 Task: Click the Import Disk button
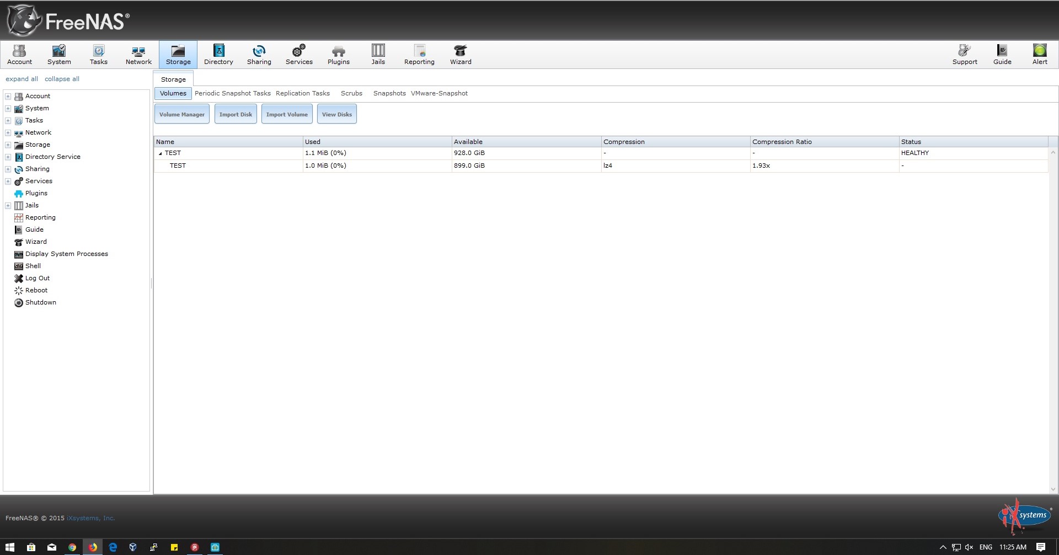coord(236,114)
